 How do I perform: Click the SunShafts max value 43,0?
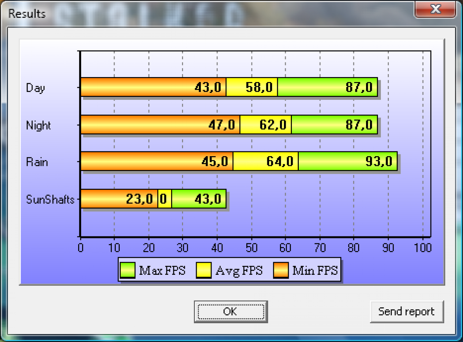click(208, 199)
